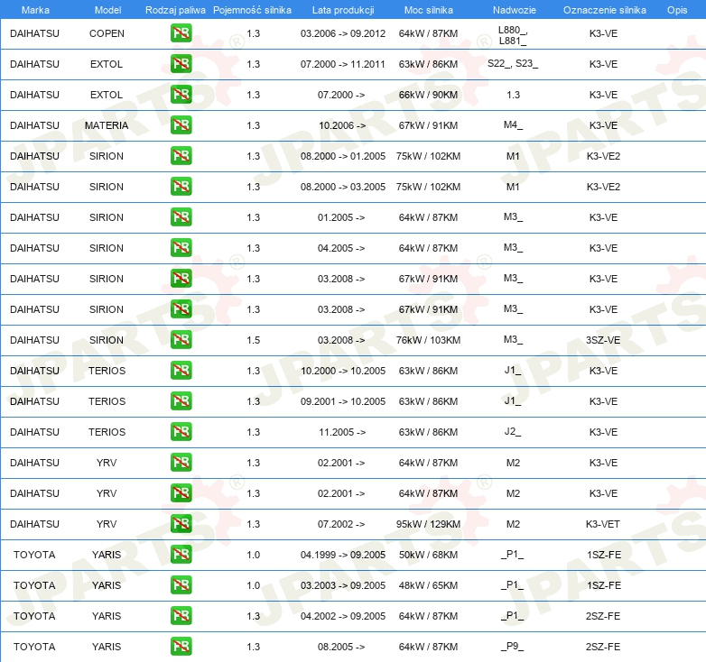Image resolution: width=706 pixels, height=662 pixels.
Task: Click fuel icon for SIRION 01.2005 row
Action: coord(181,216)
